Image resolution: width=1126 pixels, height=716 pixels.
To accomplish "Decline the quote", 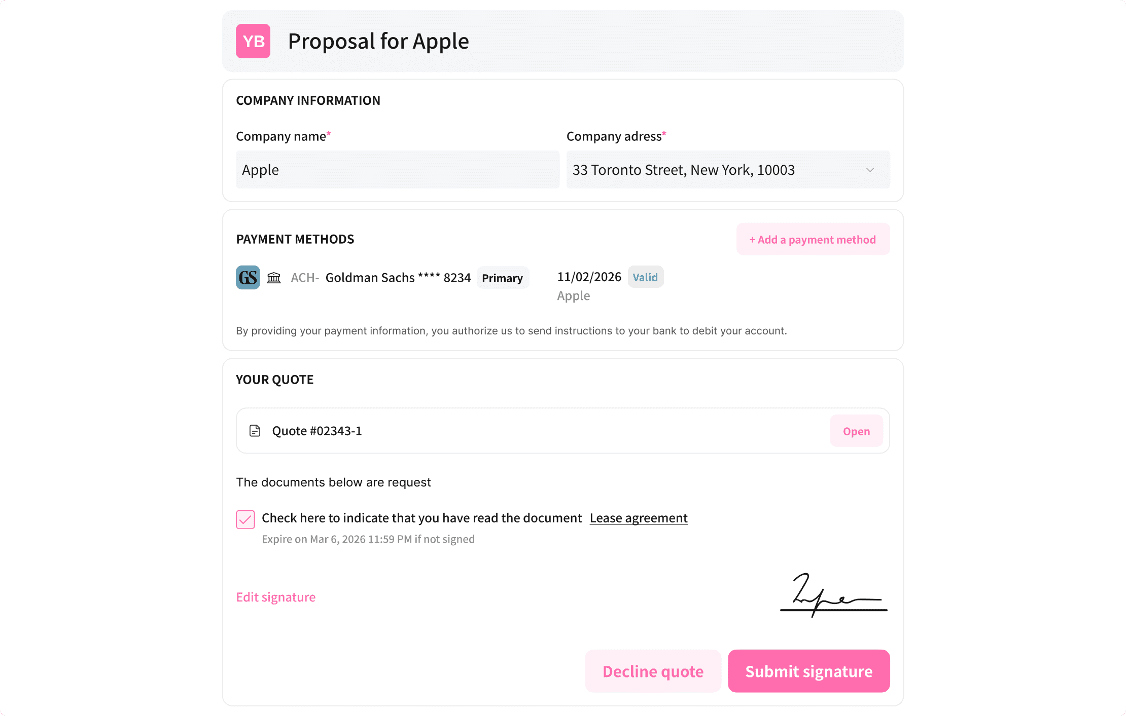I will pos(652,671).
